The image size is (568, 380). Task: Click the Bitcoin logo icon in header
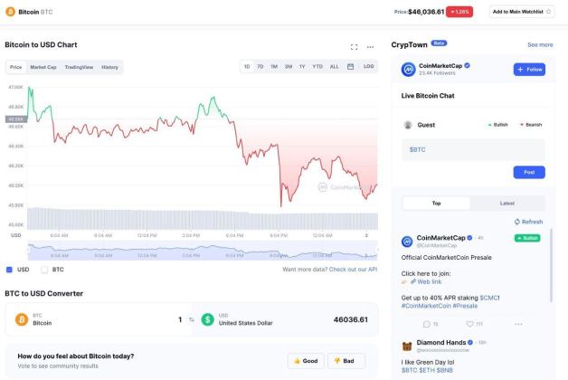(x=11, y=12)
